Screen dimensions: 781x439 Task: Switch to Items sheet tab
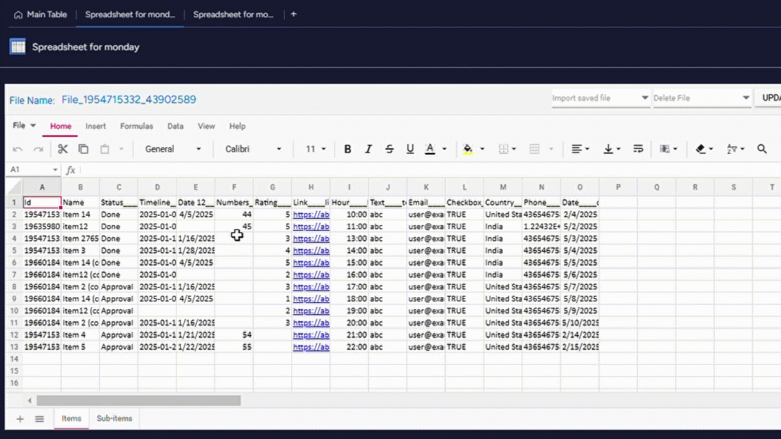72,419
